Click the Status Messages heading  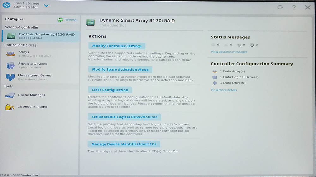(230, 37)
